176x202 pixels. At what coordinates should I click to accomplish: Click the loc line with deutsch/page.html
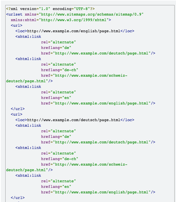(x=75, y=120)
